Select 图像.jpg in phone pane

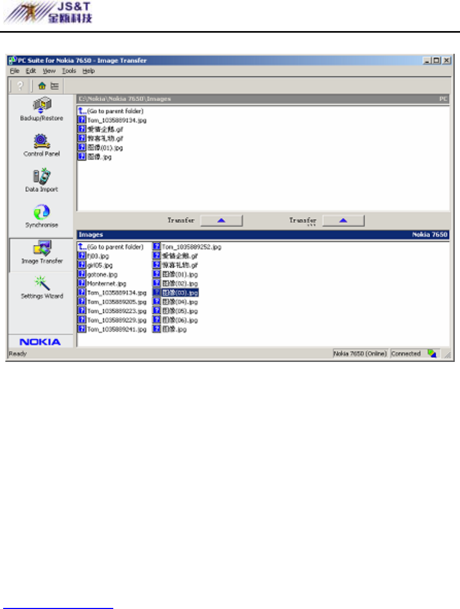pyautogui.click(x=170, y=329)
